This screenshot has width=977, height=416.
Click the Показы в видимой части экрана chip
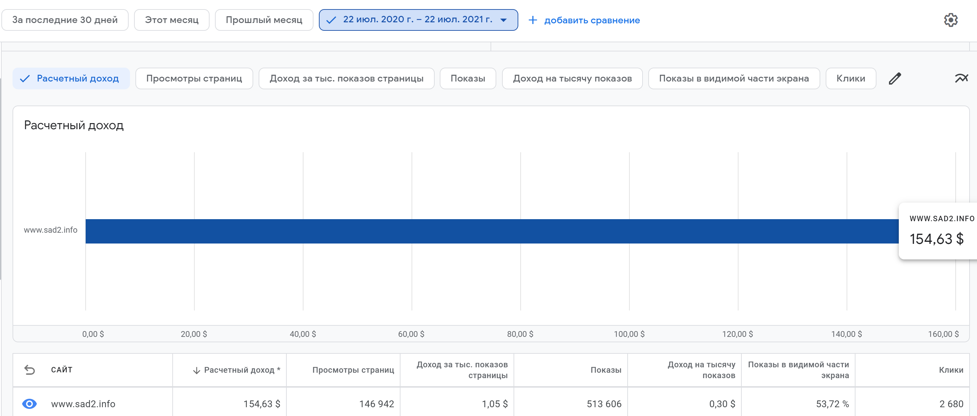(x=734, y=78)
